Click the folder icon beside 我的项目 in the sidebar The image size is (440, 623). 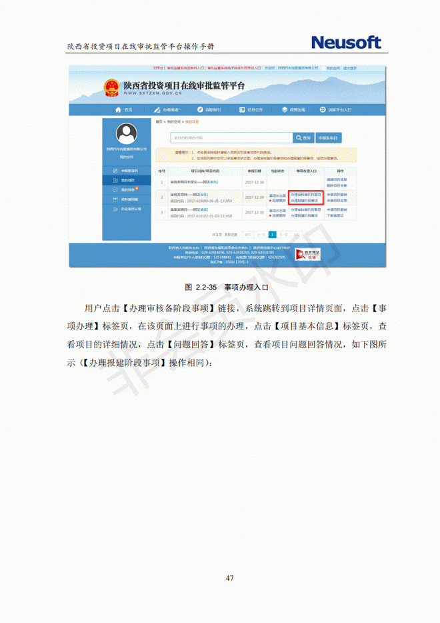[x=115, y=180]
